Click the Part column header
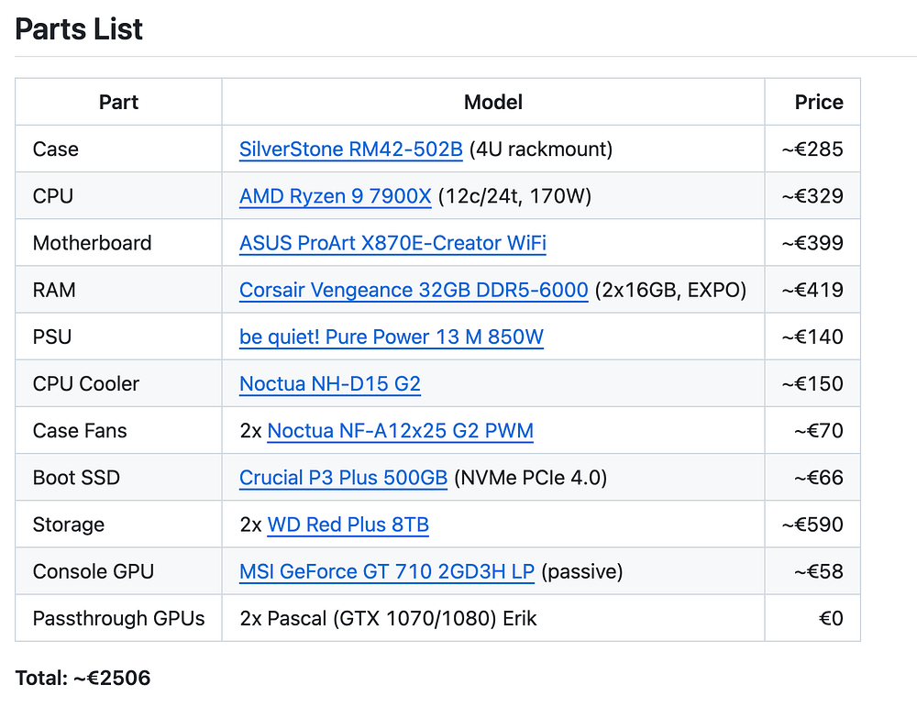 point(118,102)
